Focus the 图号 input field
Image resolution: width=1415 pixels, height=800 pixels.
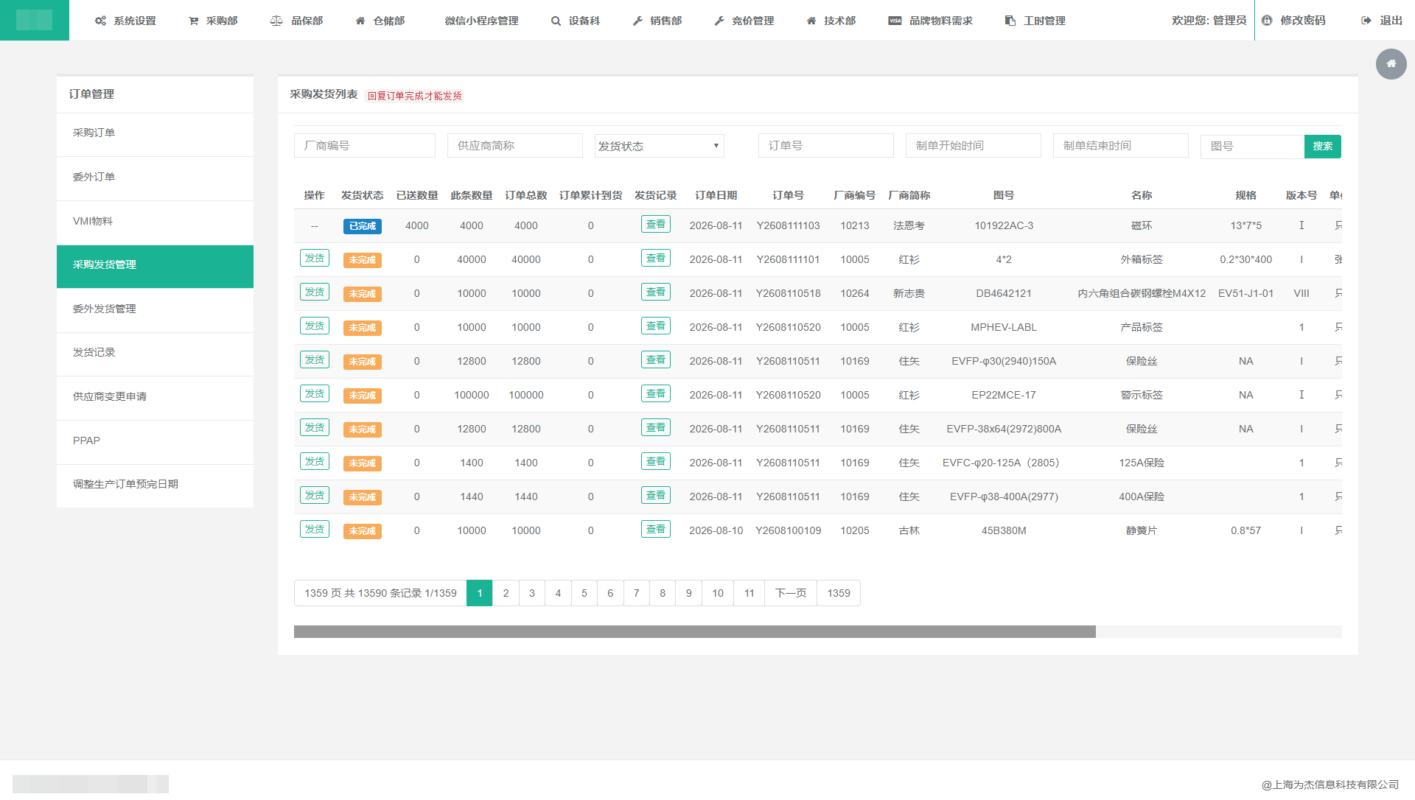pyautogui.click(x=1252, y=147)
